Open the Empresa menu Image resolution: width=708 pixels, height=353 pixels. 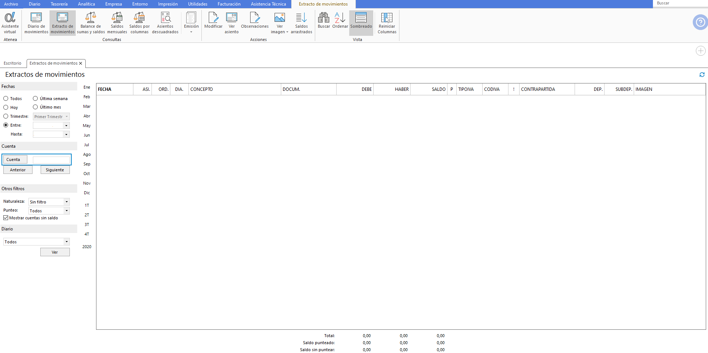(x=113, y=4)
